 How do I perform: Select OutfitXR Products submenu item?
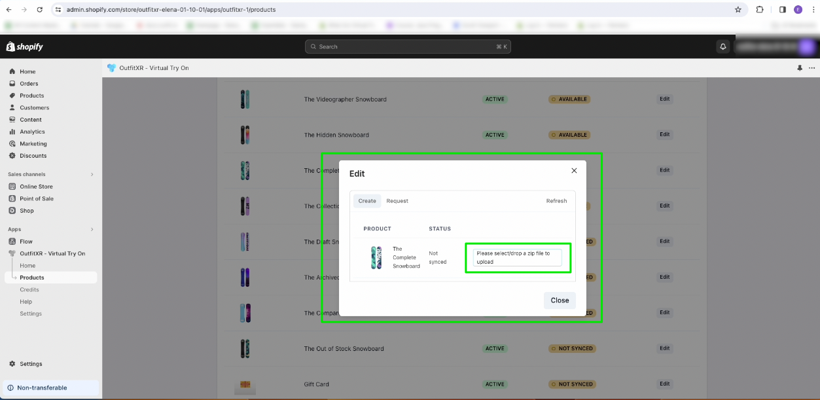(50, 278)
